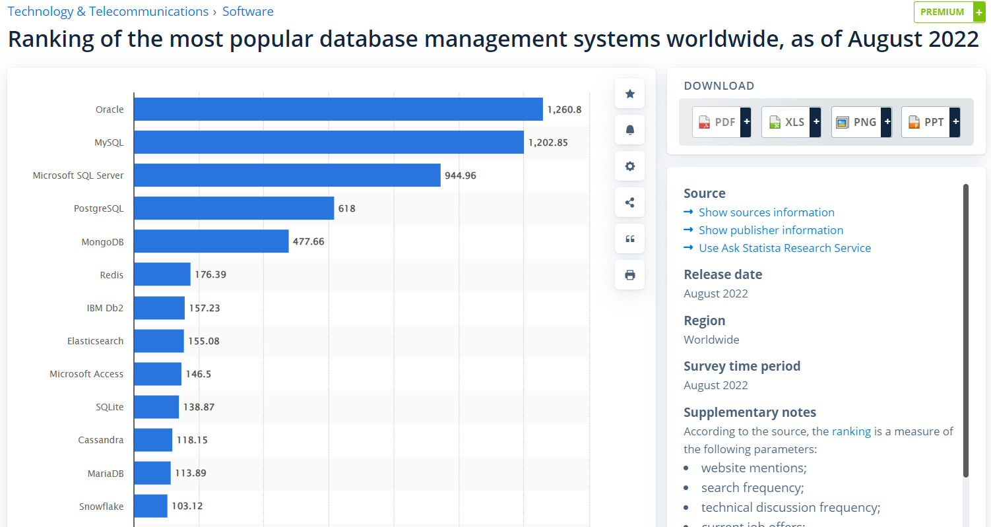Click the SQLite label
This screenshot has width=991, height=527.
(x=110, y=407)
